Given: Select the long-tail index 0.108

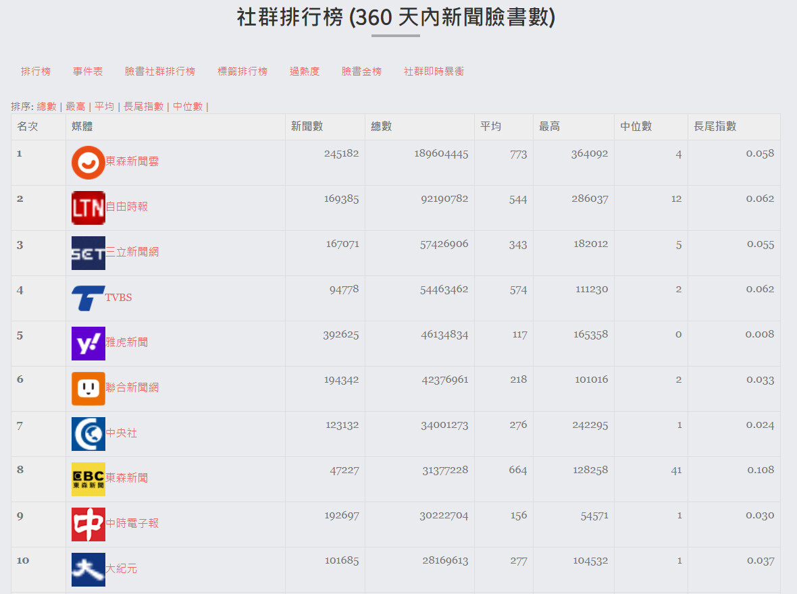Looking at the screenshot, I should click(x=761, y=470).
